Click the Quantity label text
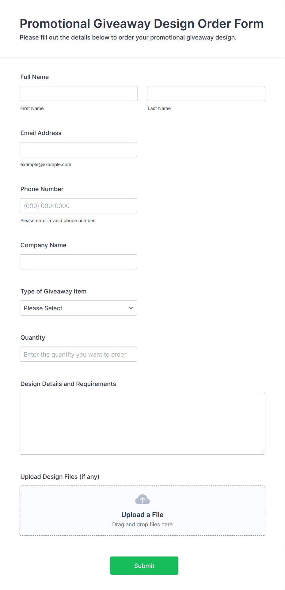 [x=33, y=338]
